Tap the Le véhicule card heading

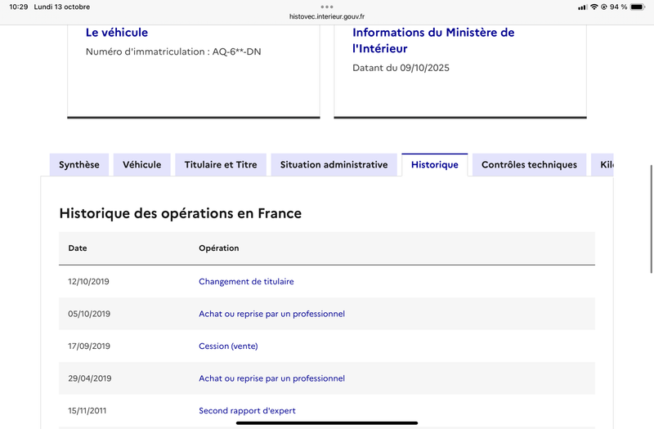117,33
